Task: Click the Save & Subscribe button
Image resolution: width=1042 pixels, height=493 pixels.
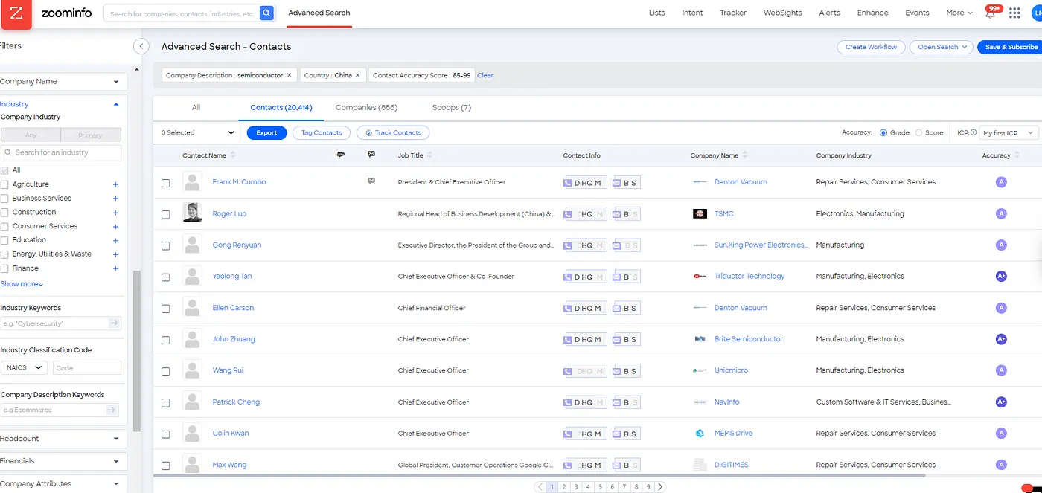Action: pyautogui.click(x=1011, y=47)
